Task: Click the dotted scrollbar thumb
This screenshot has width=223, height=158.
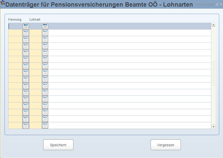Action: pyautogui.click(x=213, y=73)
